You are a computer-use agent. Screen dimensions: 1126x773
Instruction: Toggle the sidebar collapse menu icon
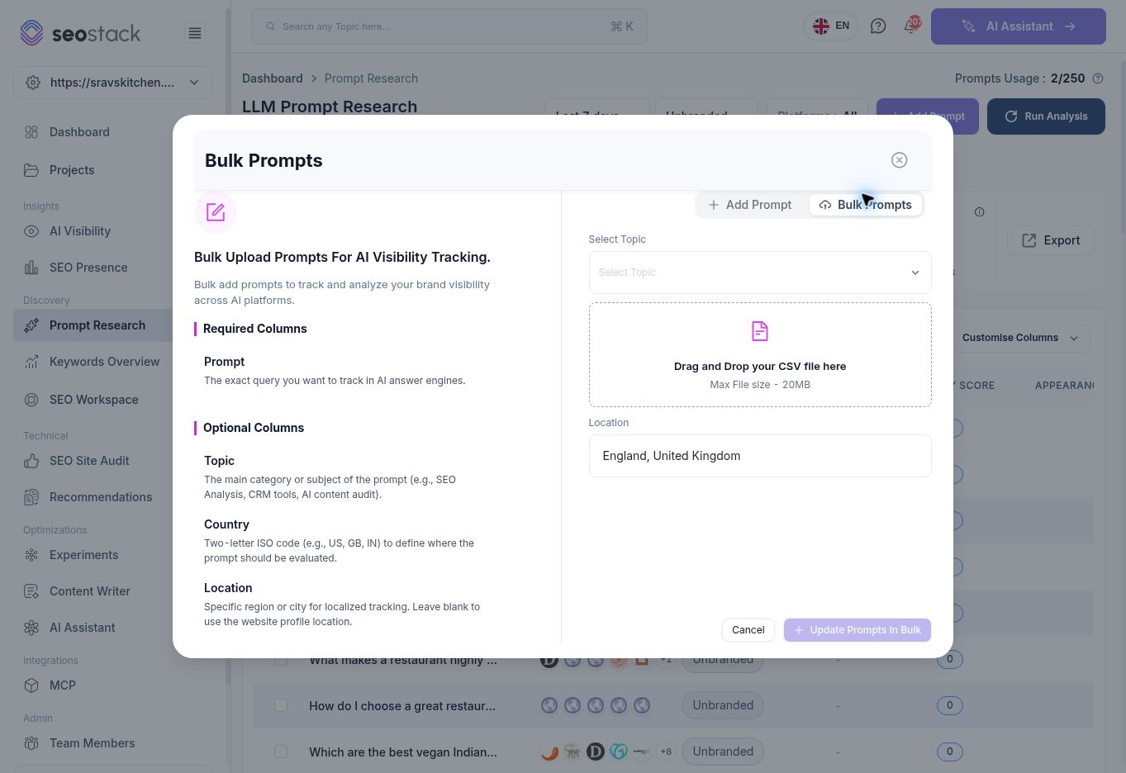(x=195, y=33)
